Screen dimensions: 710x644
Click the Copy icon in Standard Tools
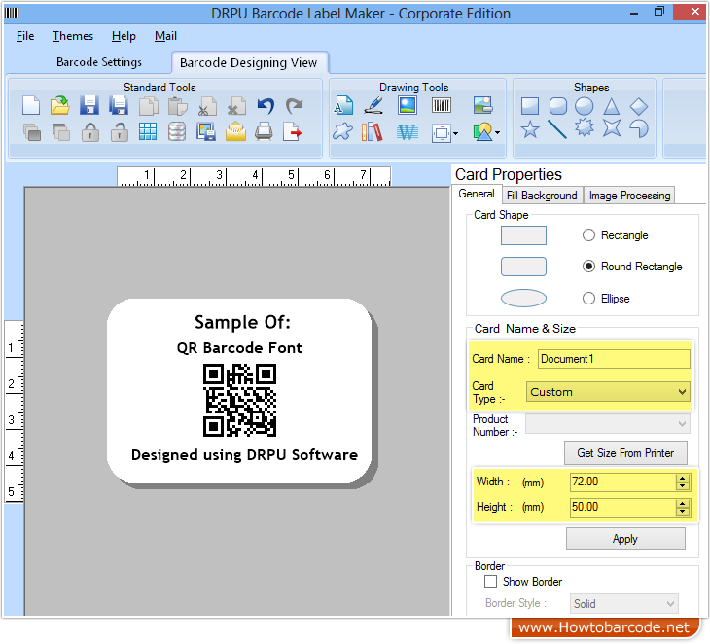pyautogui.click(x=148, y=106)
